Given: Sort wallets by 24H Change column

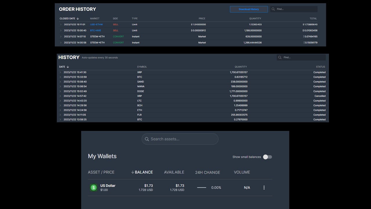Looking at the screenshot, I should (208, 172).
